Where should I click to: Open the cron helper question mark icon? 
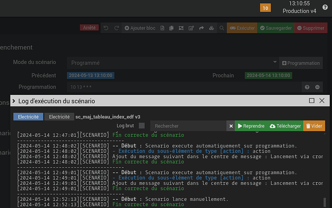click(307, 87)
